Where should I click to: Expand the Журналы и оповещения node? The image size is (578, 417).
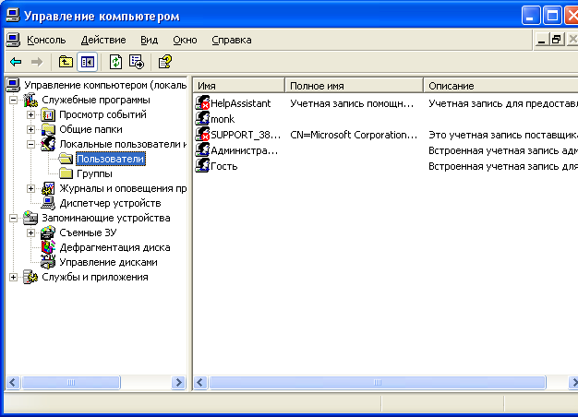pyautogui.click(x=31, y=188)
